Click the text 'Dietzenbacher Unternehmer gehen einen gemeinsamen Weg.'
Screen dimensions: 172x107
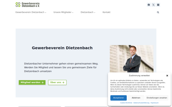[x=61, y=64]
